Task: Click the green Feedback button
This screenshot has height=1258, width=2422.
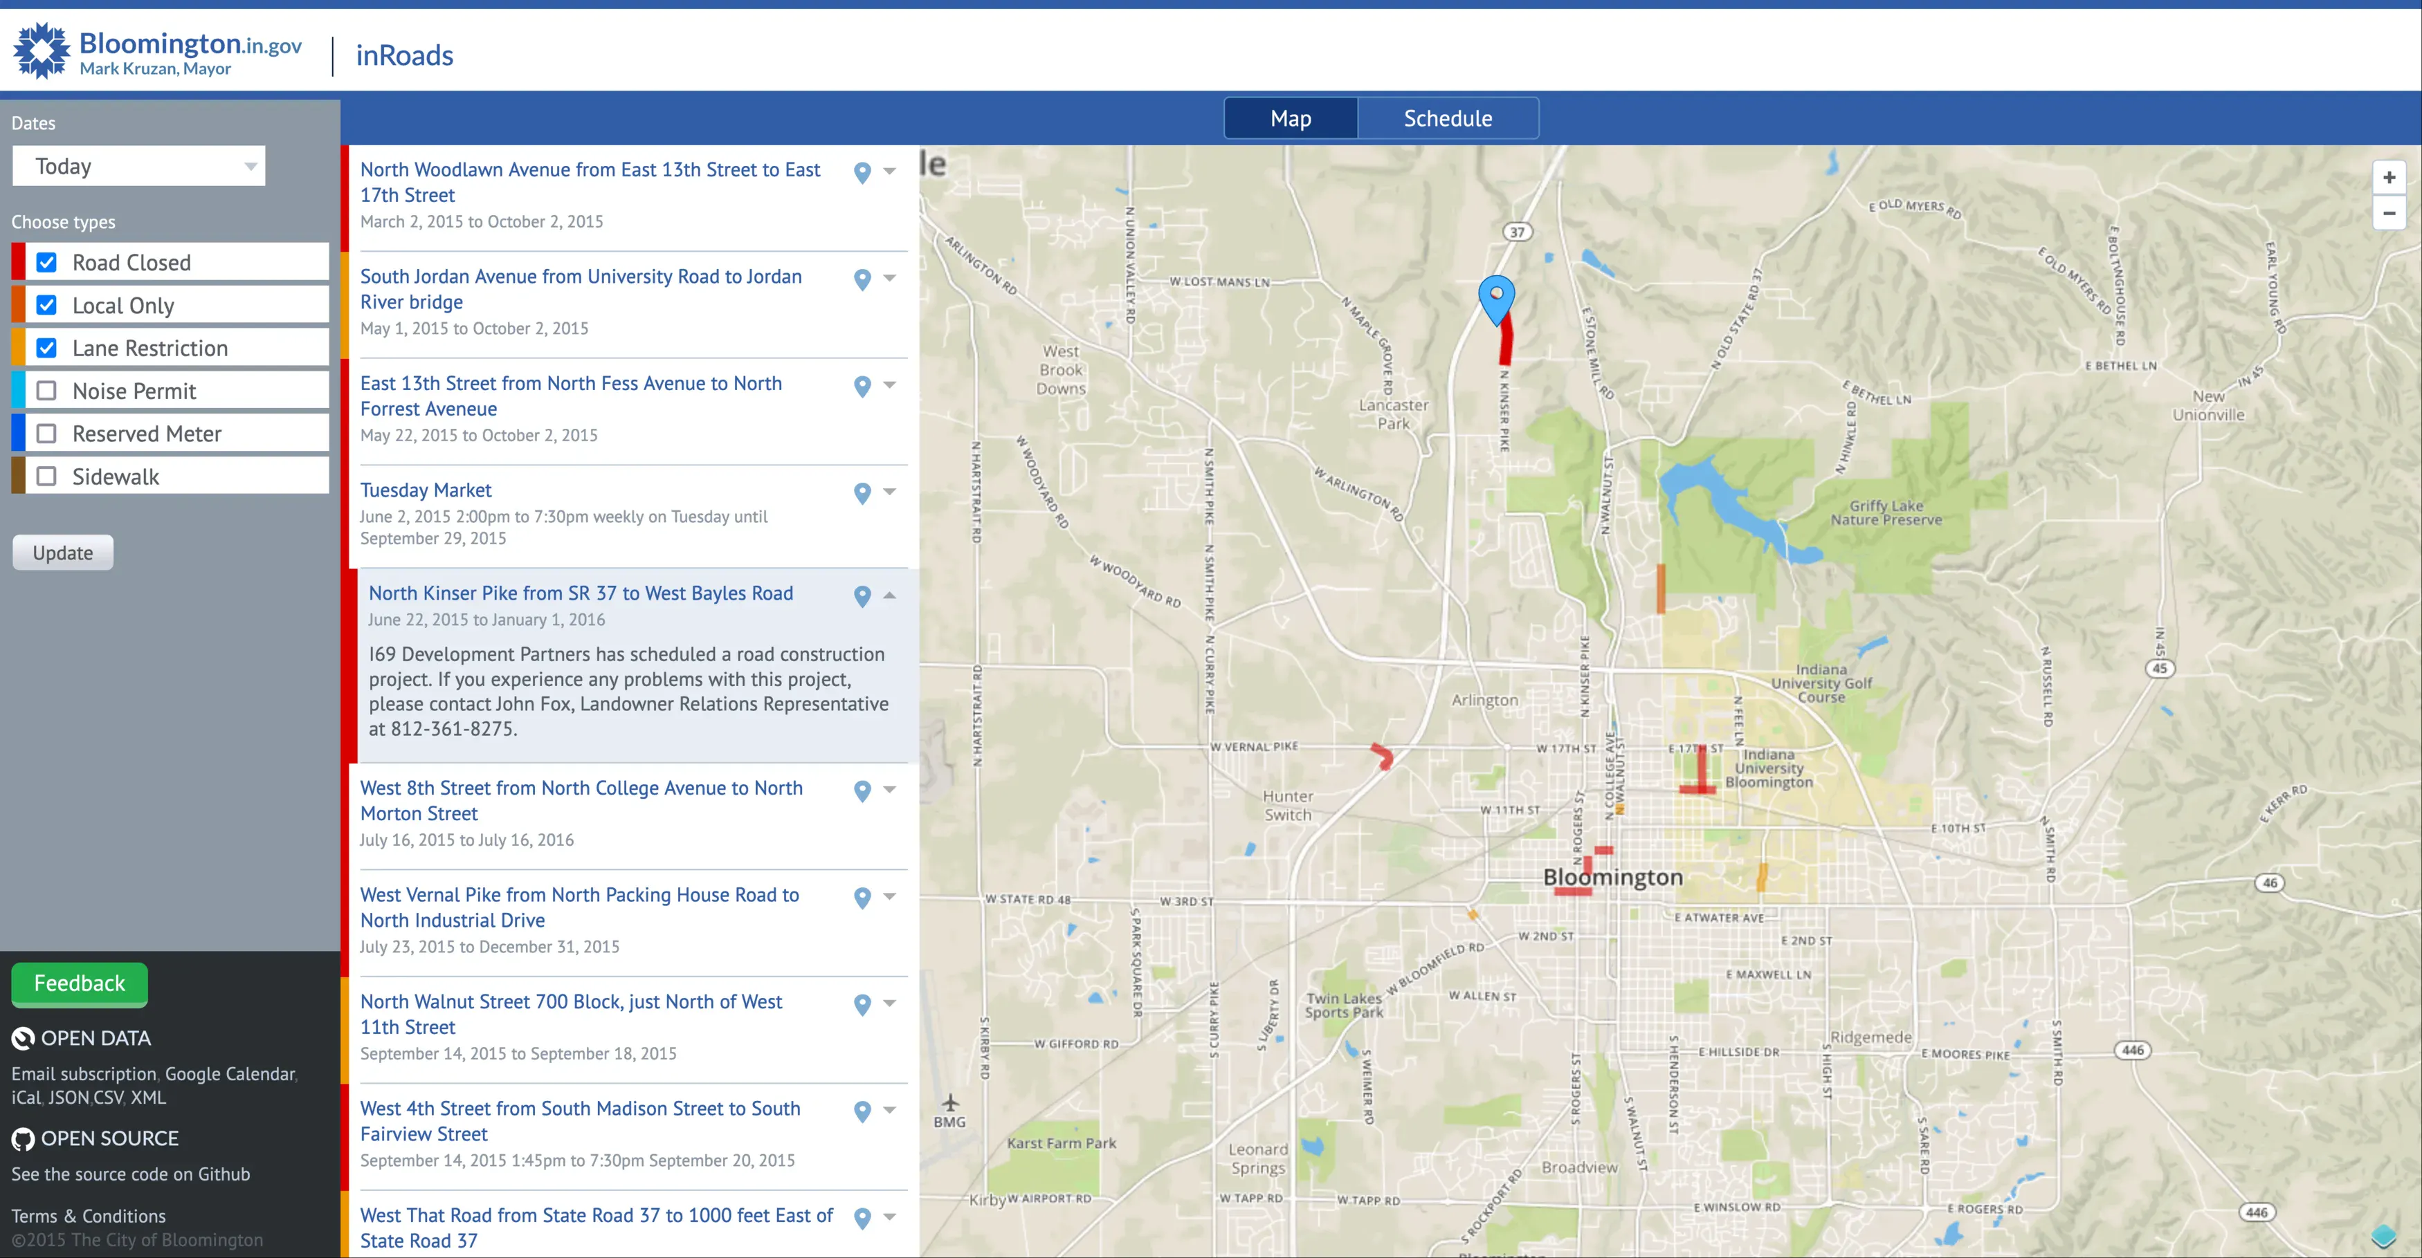Action: 79,983
